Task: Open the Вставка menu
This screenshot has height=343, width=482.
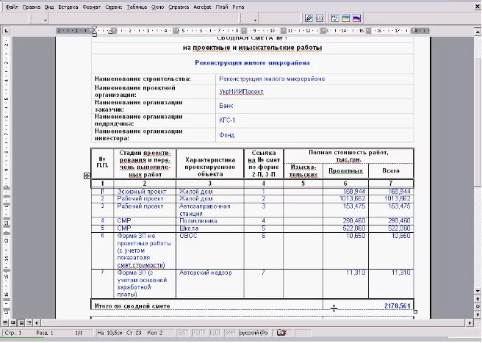Action: tap(68, 7)
